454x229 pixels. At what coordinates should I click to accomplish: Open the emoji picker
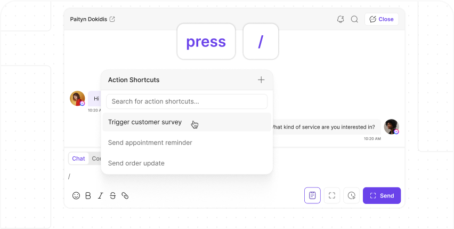click(76, 196)
